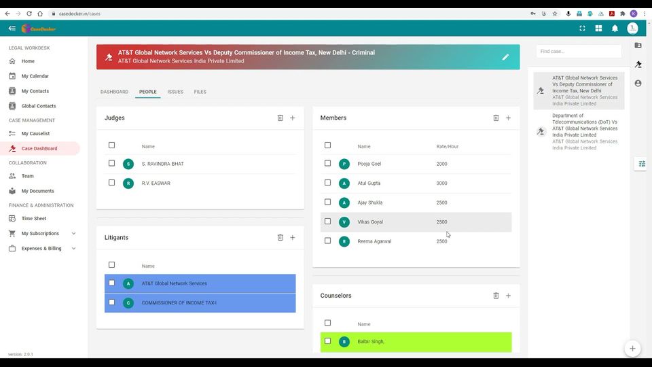The width and height of the screenshot is (652, 367).
Task: Select the Department of Telecommunications (DoT) case
Action: point(579,131)
